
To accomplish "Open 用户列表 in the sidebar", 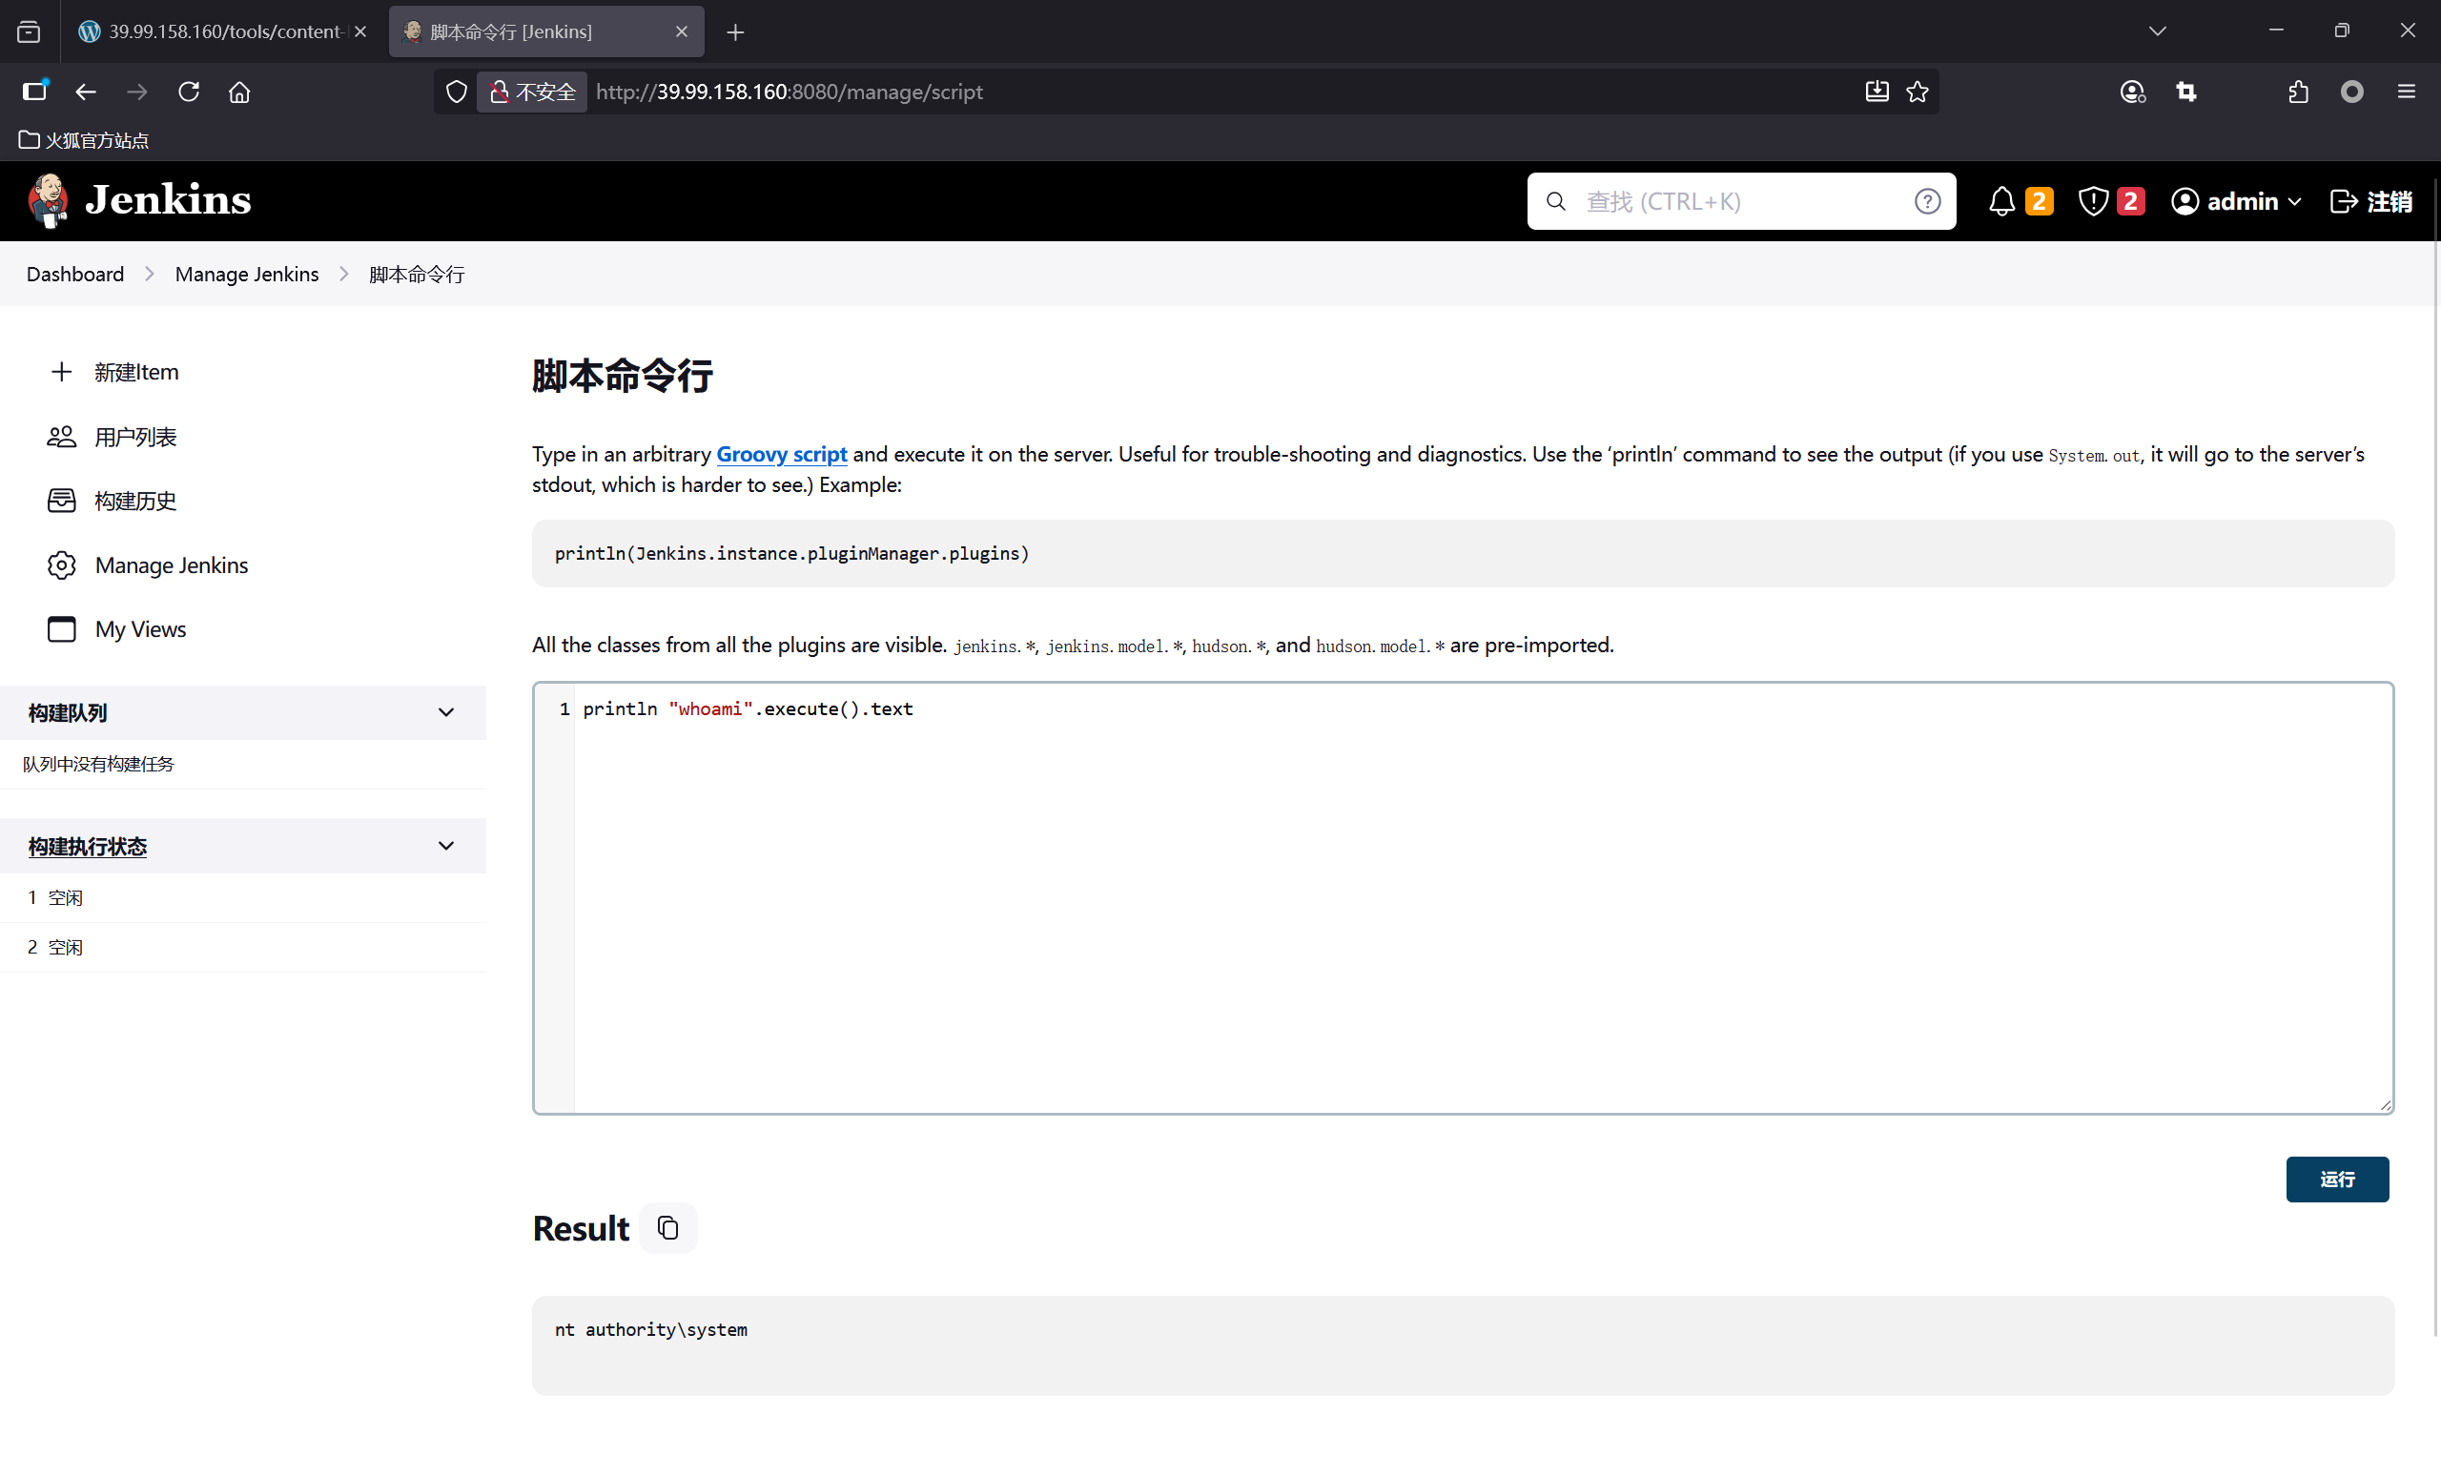I will pos(135,437).
